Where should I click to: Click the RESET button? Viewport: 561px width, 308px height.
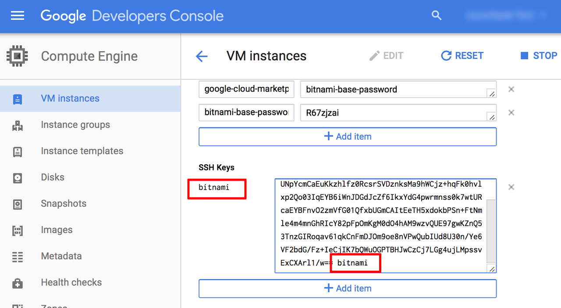pyautogui.click(x=462, y=56)
